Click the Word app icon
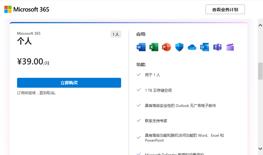This screenshot has height=155, width=263. pos(141,47)
